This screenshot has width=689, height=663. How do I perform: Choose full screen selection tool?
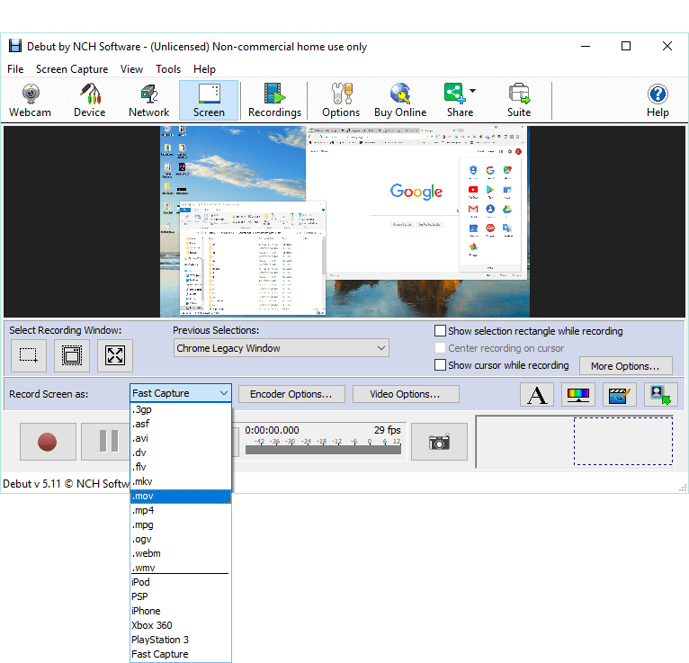[x=115, y=355]
